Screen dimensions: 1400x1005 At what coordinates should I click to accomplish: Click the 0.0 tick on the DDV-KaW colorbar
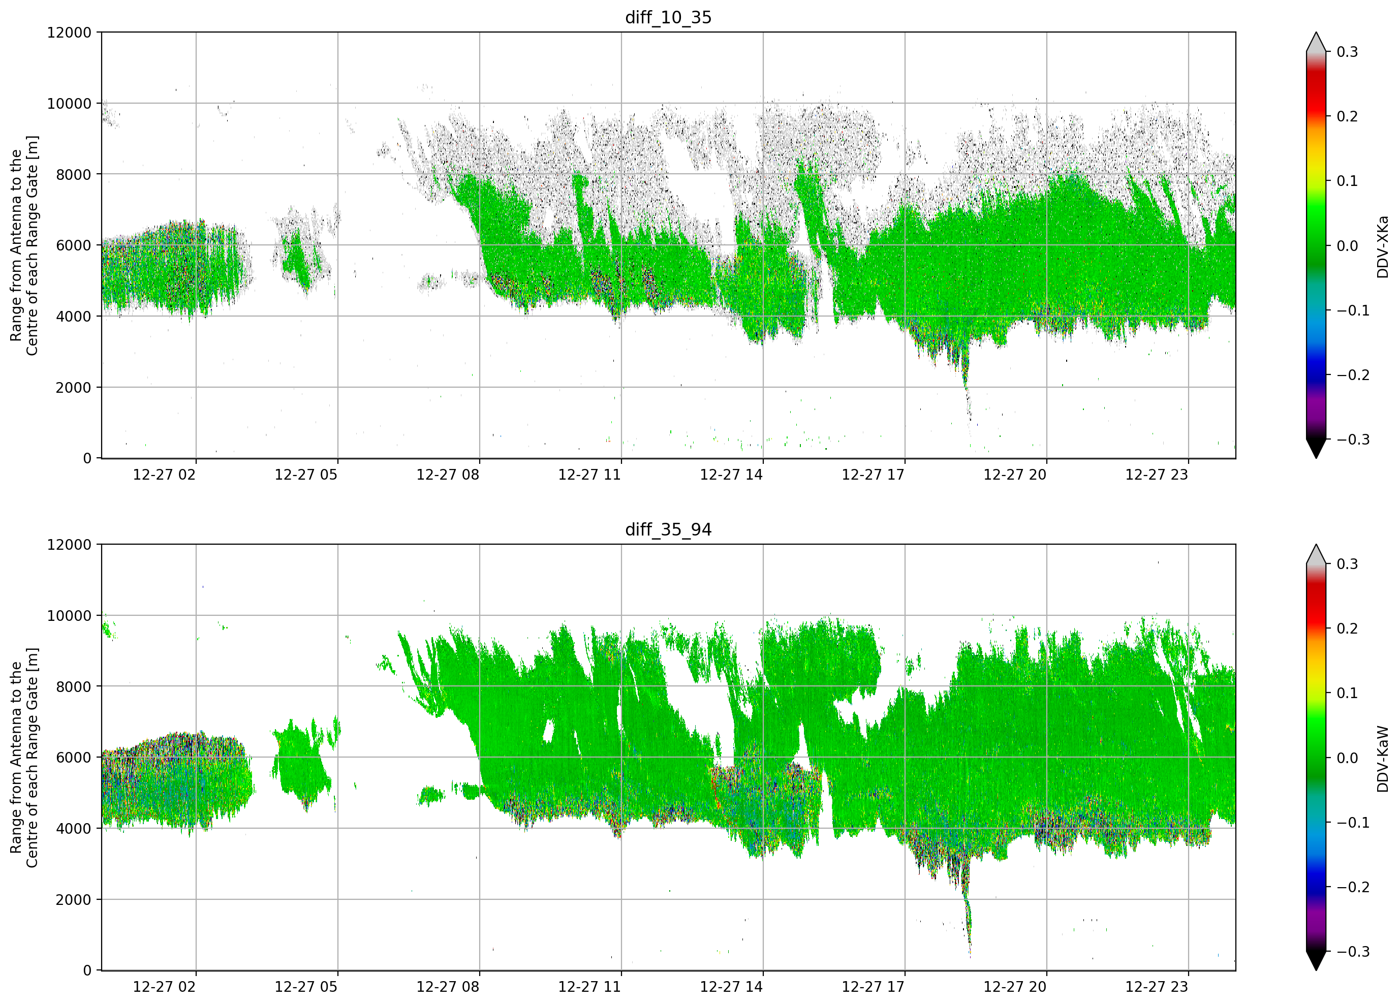(x=1348, y=758)
